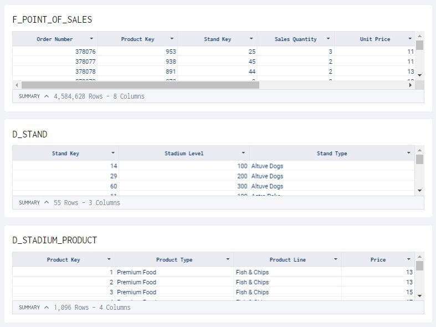
Task: Click the Sales Quantity column header
Action: [296, 39]
